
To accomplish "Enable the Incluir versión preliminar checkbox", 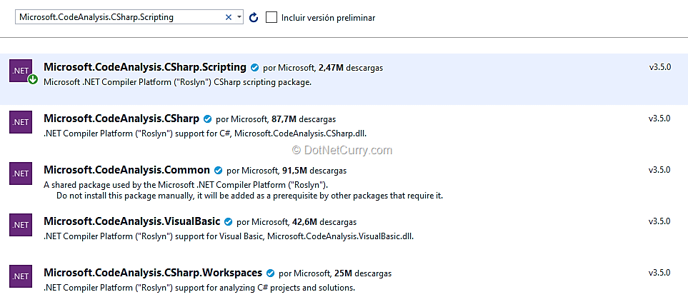I will click(x=271, y=17).
